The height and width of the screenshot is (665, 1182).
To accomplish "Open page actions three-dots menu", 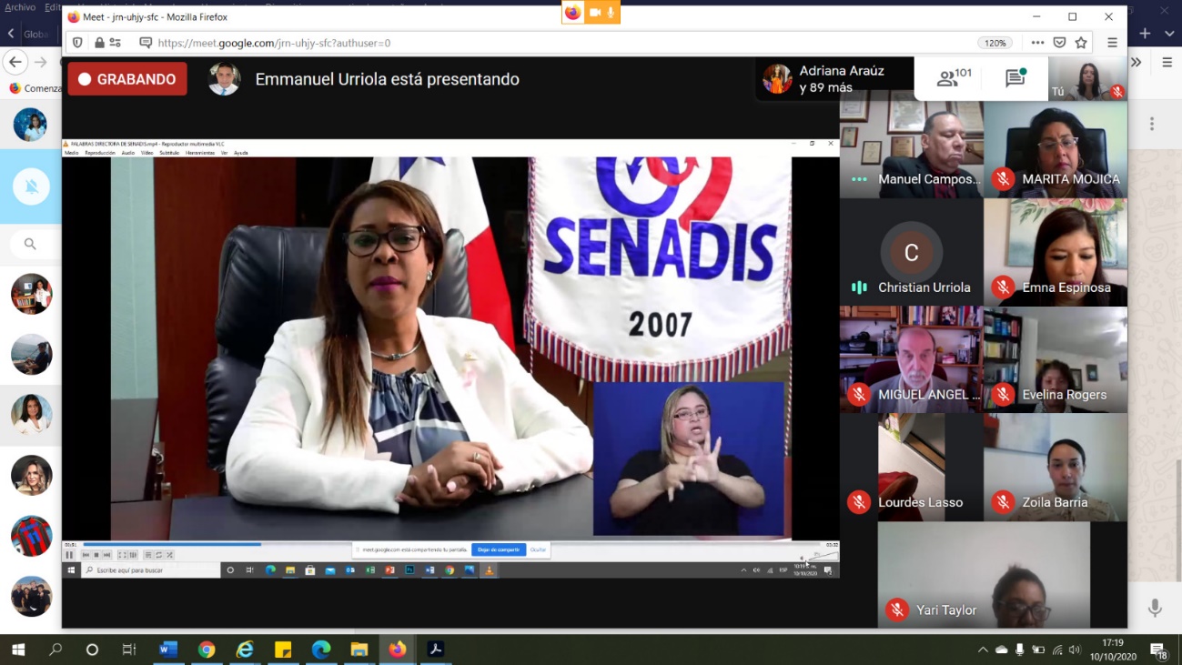I will point(1037,43).
